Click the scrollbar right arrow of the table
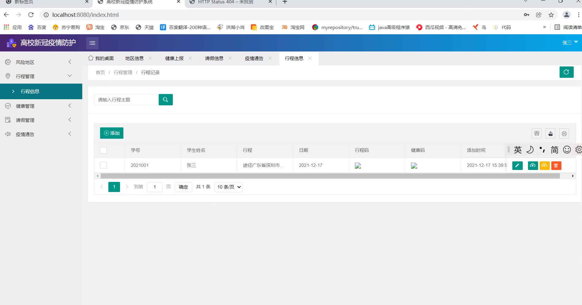This screenshot has height=305, width=582. click(x=573, y=176)
